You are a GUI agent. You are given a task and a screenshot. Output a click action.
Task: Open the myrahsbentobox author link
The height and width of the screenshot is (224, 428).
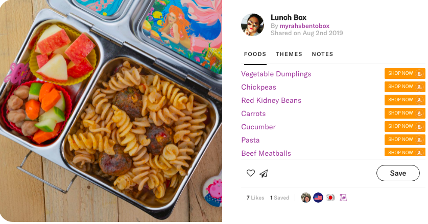[304, 26]
